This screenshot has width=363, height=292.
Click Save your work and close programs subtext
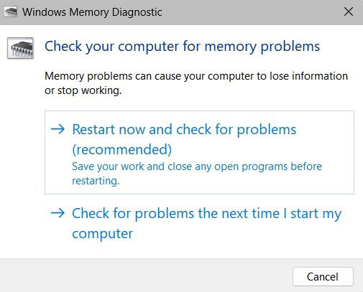(x=197, y=166)
